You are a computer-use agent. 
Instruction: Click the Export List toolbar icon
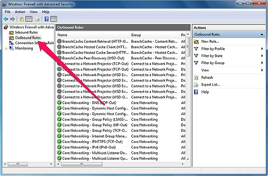click(37, 19)
